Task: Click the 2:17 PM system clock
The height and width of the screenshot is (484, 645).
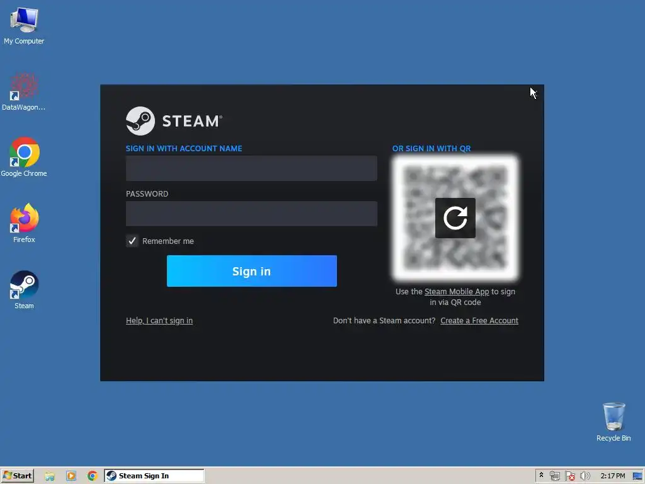Action: (x=612, y=476)
